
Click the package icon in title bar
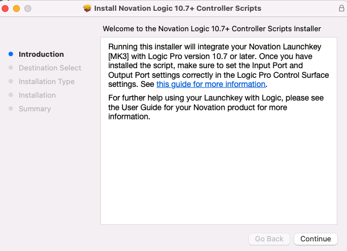coord(87,9)
